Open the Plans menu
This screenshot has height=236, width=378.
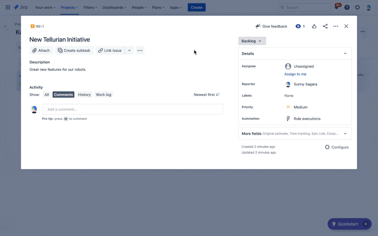pyautogui.click(x=158, y=8)
